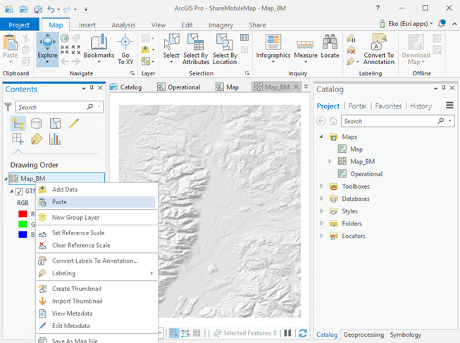Expand the Map_BM item in Catalog
This screenshot has width=460, height=343.
(330, 161)
